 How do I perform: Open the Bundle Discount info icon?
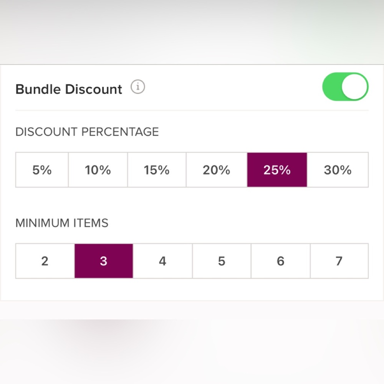(137, 87)
